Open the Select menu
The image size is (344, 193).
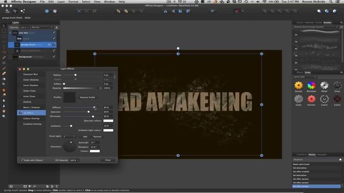[x=86, y=2]
